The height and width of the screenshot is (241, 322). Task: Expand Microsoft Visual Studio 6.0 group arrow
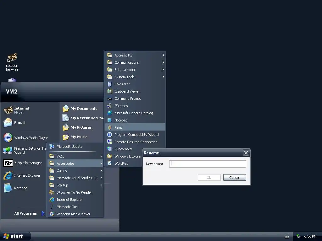(x=101, y=178)
